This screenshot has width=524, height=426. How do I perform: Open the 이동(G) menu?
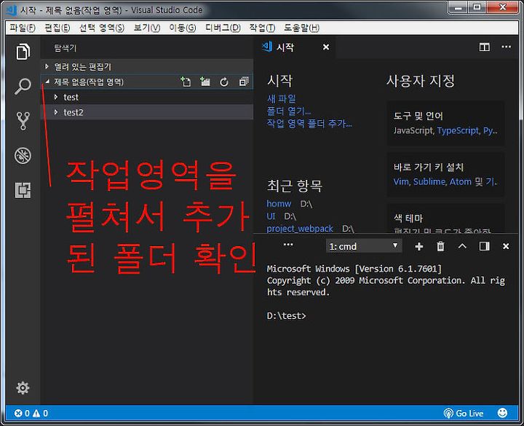click(183, 28)
